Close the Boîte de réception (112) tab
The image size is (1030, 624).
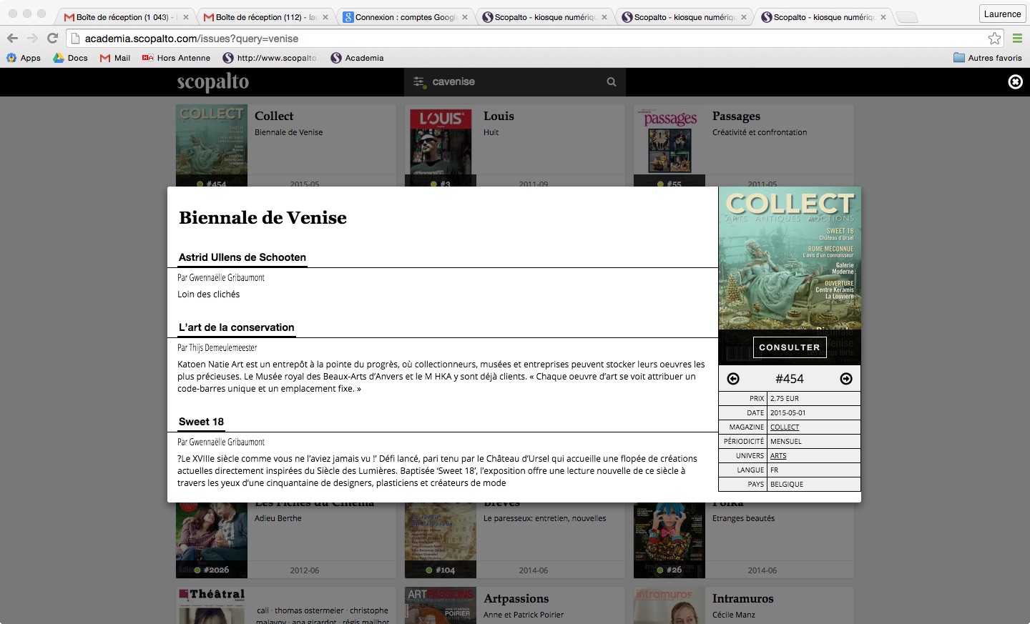pyautogui.click(x=325, y=17)
